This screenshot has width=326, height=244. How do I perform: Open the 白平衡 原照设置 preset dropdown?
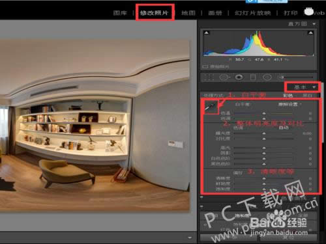289,104
